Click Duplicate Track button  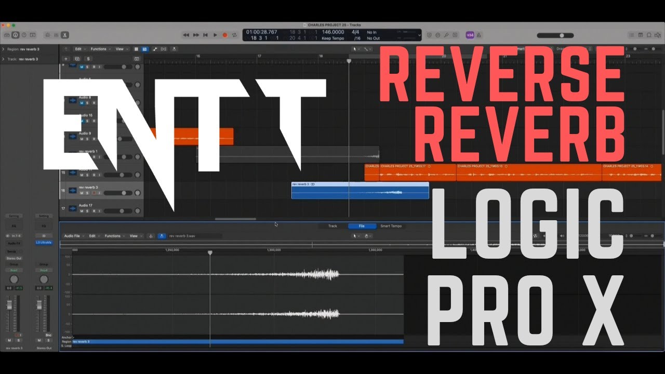77,59
